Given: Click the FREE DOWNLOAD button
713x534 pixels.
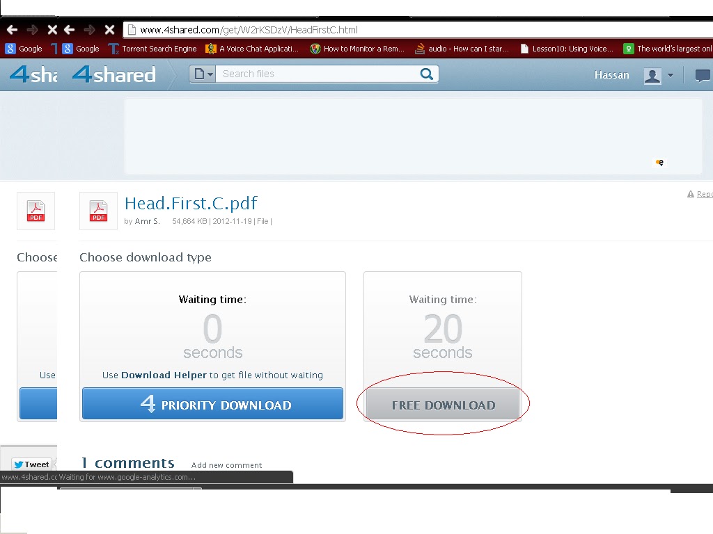Looking at the screenshot, I should [443, 404].
